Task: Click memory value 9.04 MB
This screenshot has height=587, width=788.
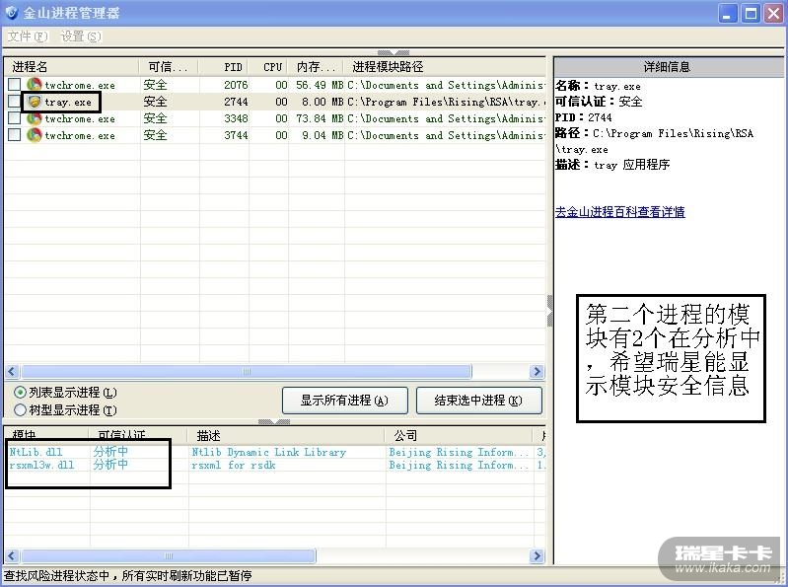Action: tap(322, 135)
